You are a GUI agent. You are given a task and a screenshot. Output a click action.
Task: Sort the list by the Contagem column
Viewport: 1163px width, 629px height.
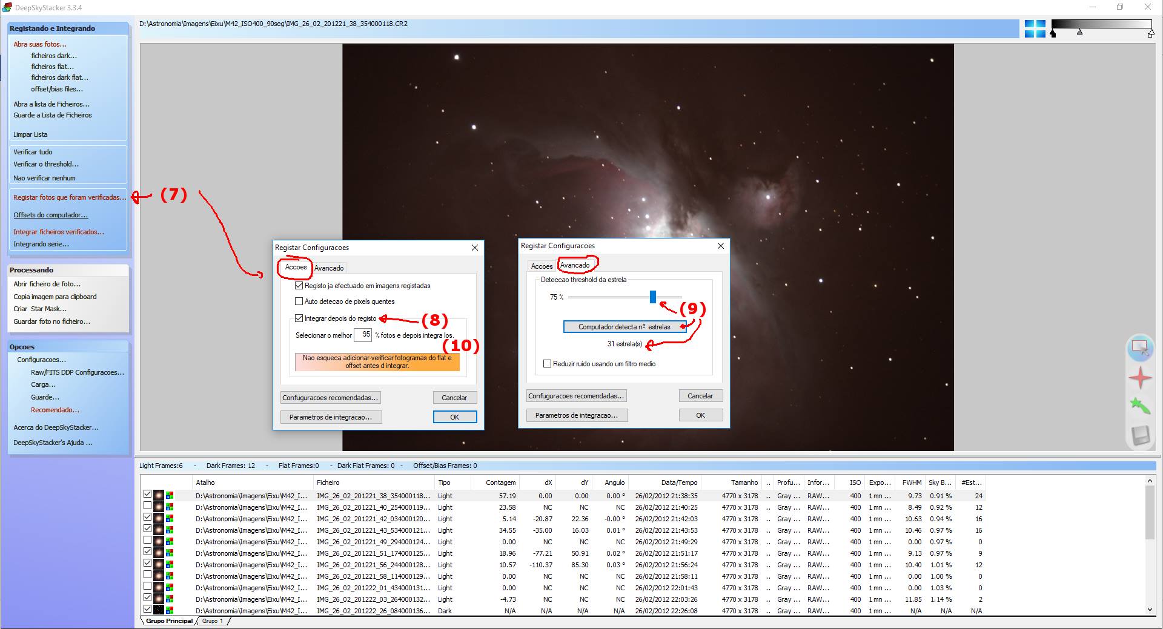(500, 482)
